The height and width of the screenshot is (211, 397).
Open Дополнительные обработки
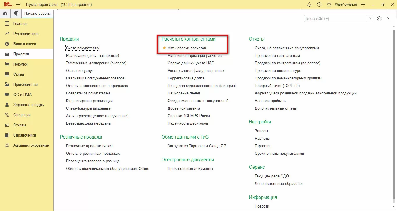(279, 183)
